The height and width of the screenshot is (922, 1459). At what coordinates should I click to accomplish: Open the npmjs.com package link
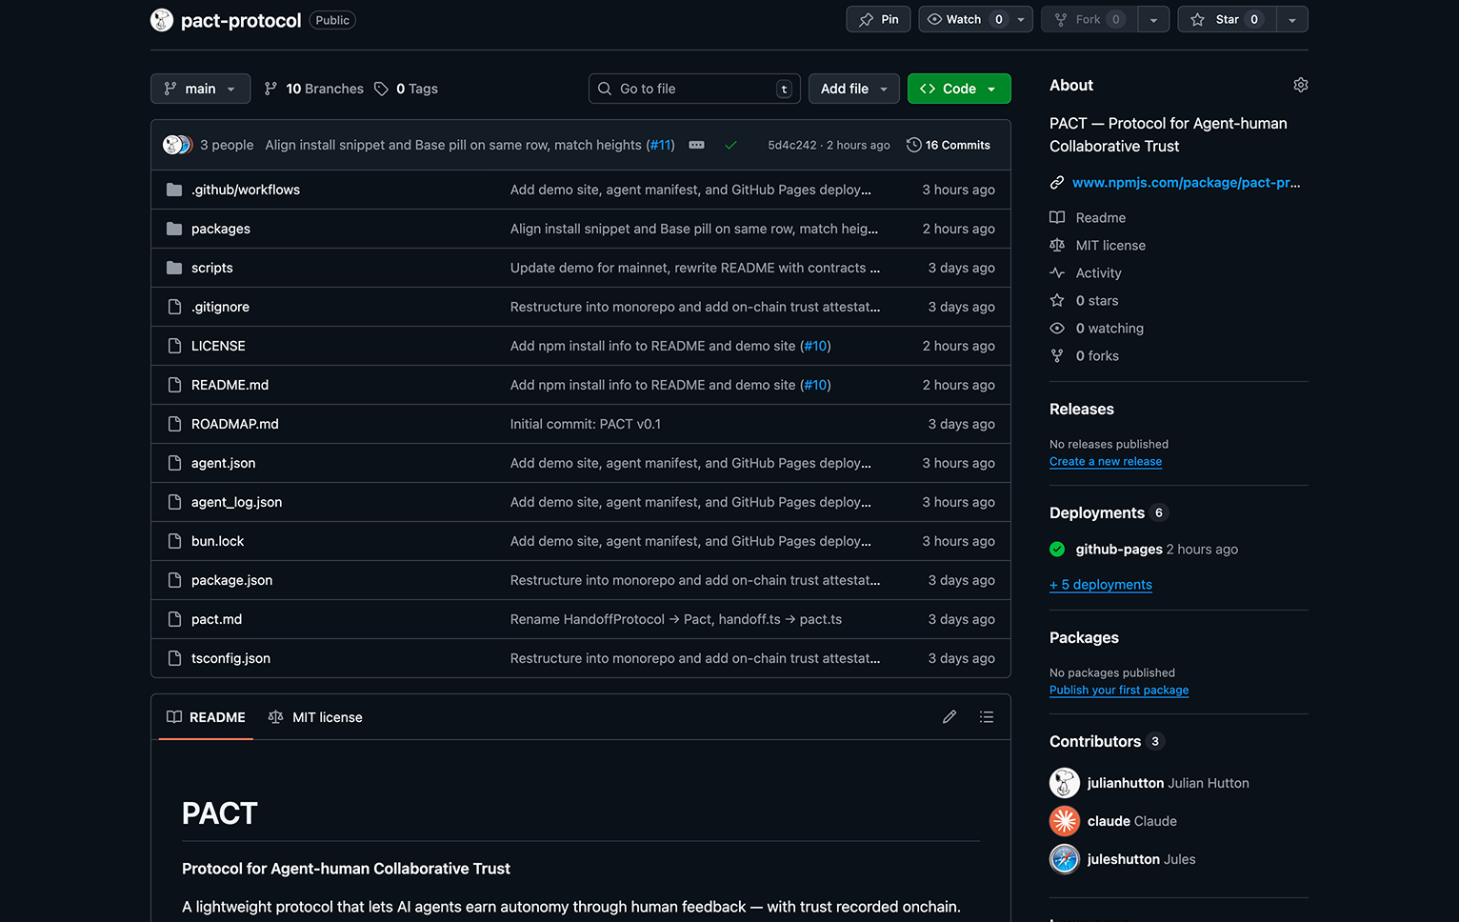[1186, 183]
